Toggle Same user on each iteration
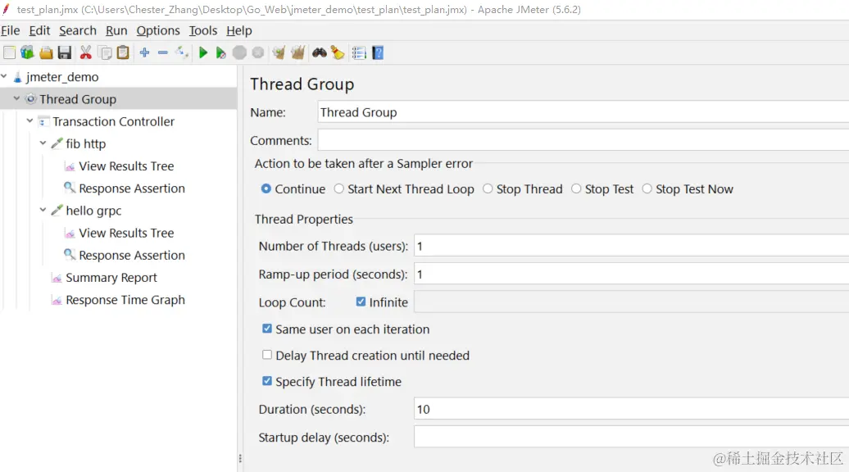The width and height of the screenshot is (849, 472). (267, 329)
